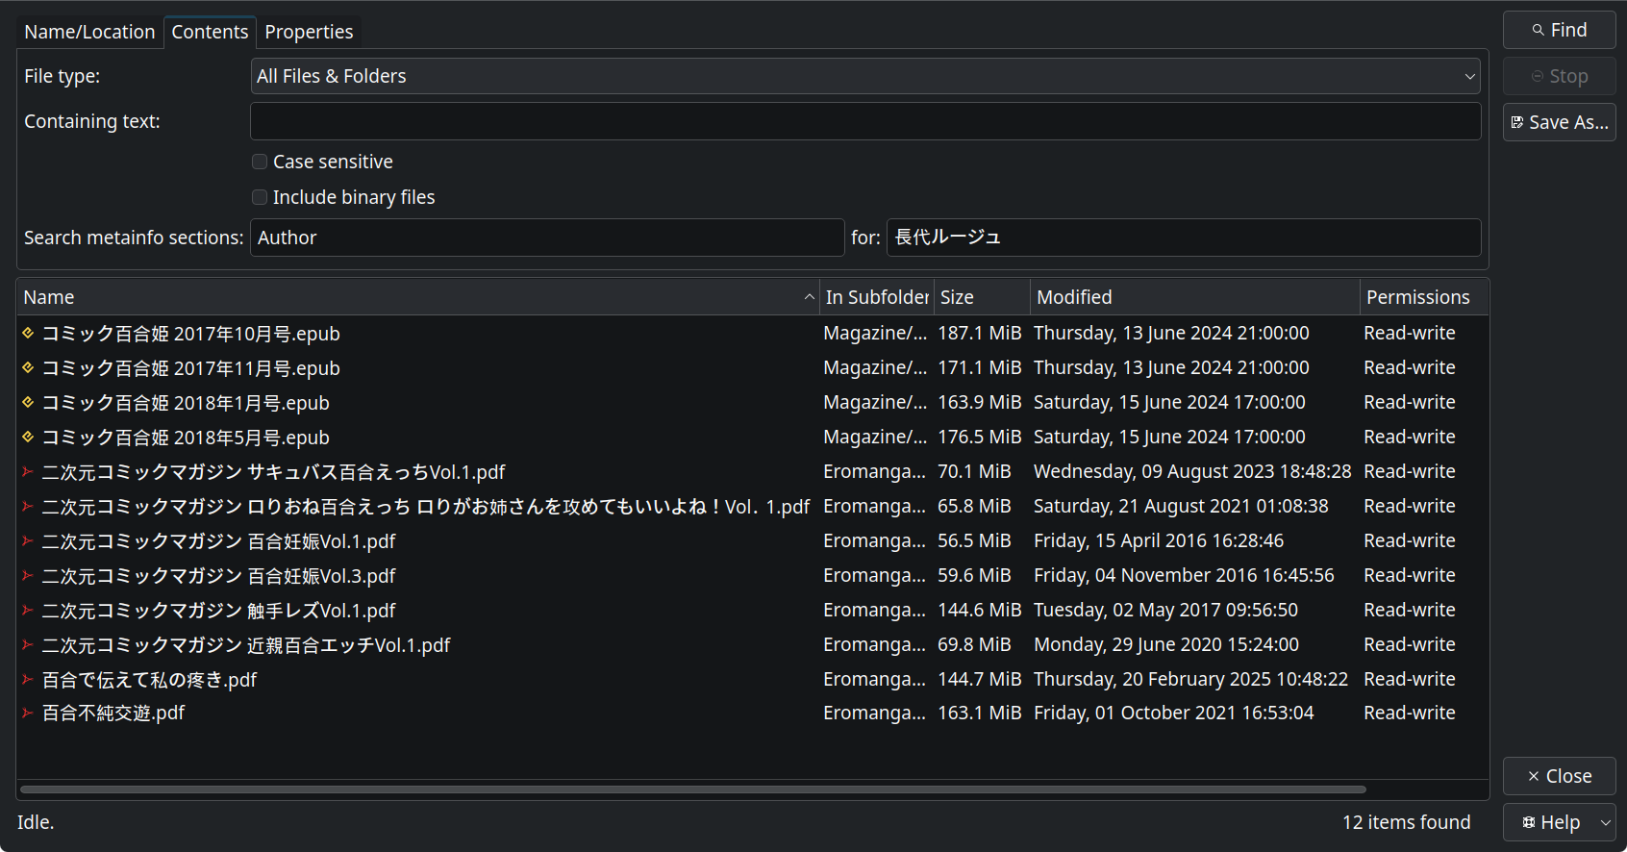Toggle Include binary files checkbox
Screen dimensions: 1627x852
tap(260, 197)
